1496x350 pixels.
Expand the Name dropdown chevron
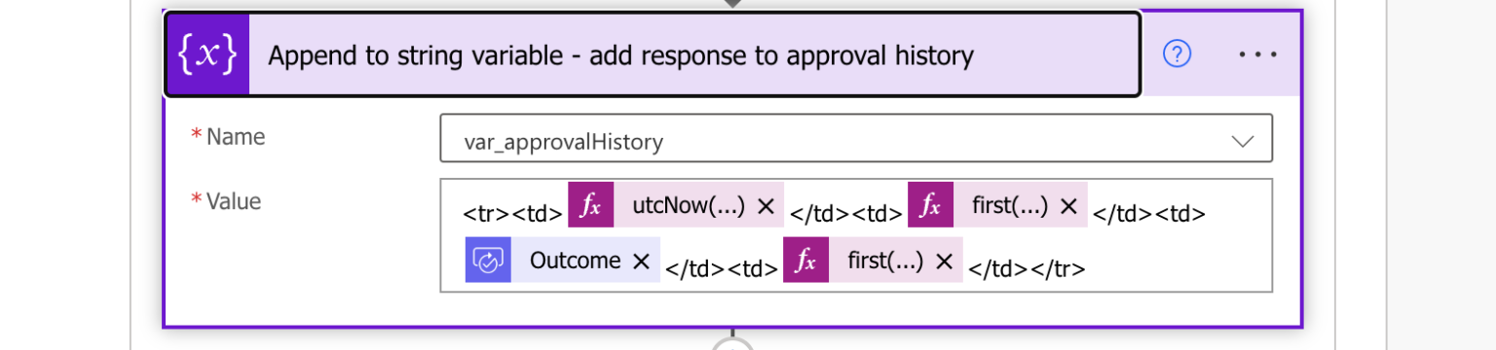pos(1243,141)
